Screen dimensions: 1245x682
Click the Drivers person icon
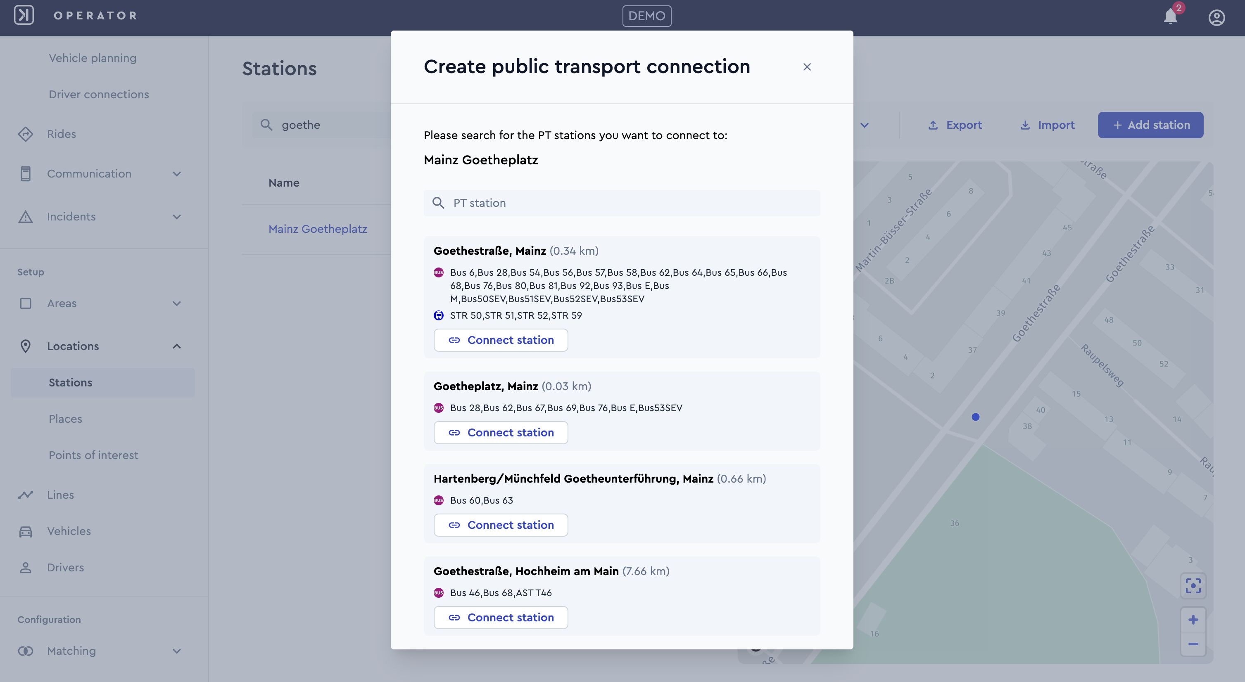(26, 568)
